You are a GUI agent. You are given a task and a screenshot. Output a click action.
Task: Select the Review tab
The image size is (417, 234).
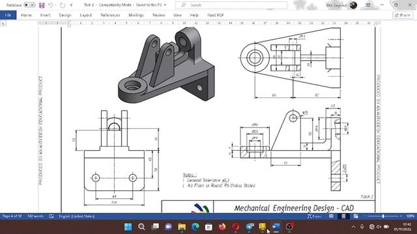click(158, 15)
